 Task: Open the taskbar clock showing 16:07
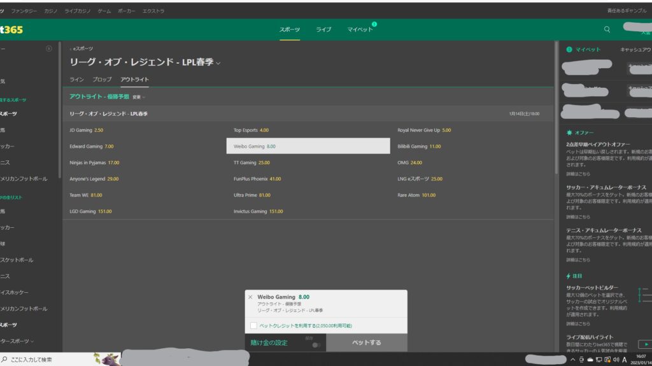coord(641,360)
